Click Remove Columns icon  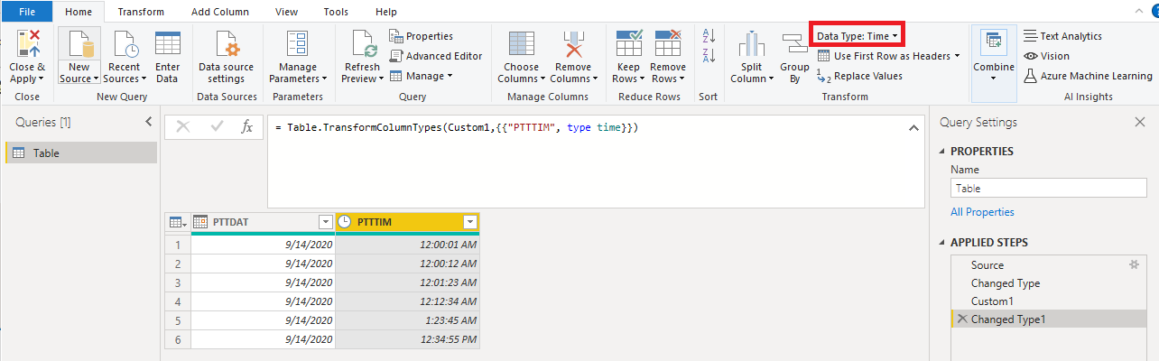point(572,43)
